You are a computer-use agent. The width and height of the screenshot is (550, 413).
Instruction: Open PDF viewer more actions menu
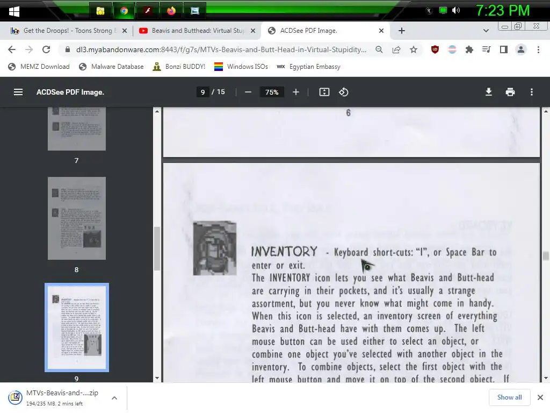(x=532, y=92)
